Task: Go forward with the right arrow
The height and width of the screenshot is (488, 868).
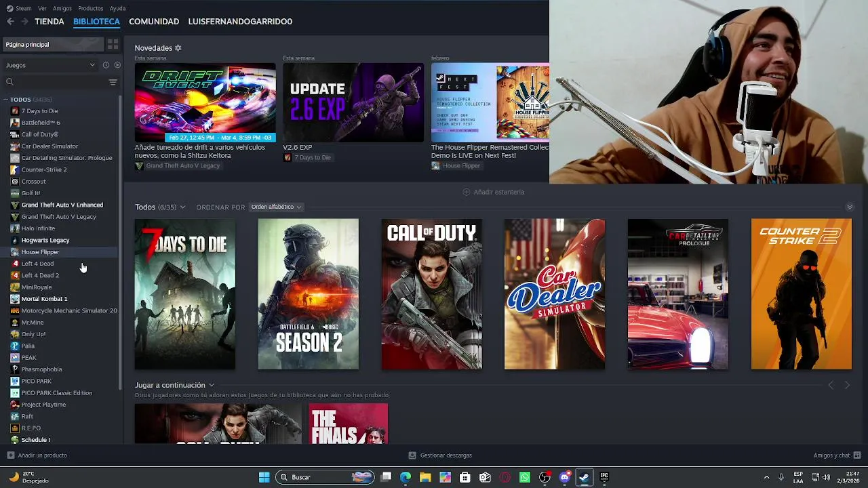Action: point(24,22)
